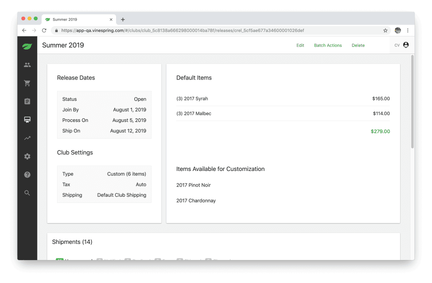Click the Edit link in header
The width and height of the screenshot is (432, 283).
tap(300, 45)
